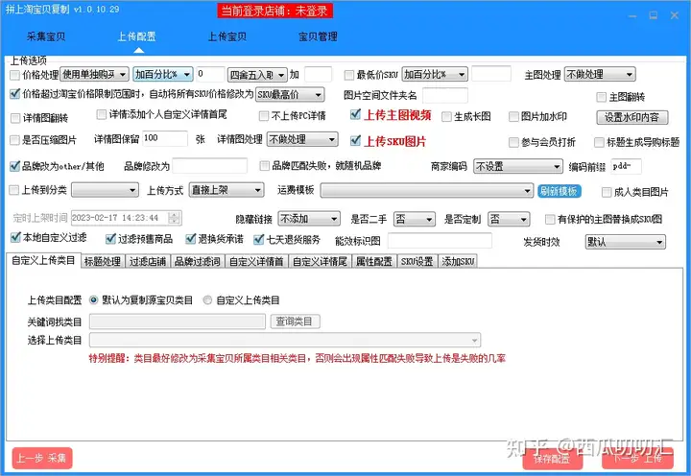Open the 添加SKU sub-tab
691x476 pixels.
click(458, 261)
